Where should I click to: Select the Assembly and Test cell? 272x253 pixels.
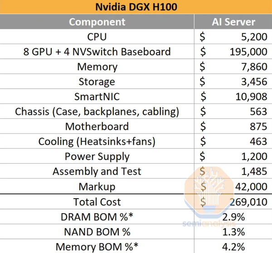click(x=97, y=171)
